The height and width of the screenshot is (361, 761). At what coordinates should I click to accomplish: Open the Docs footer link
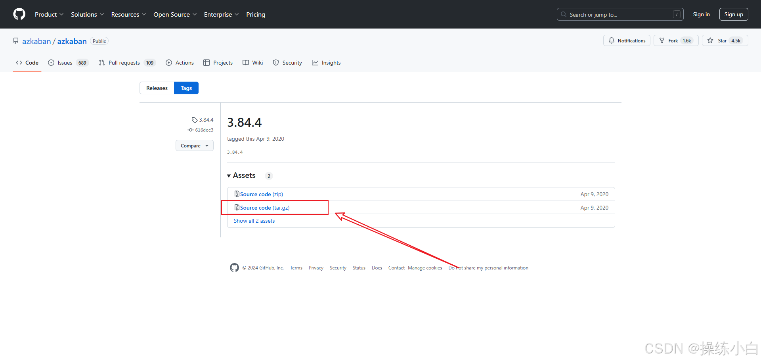[377, 268]
